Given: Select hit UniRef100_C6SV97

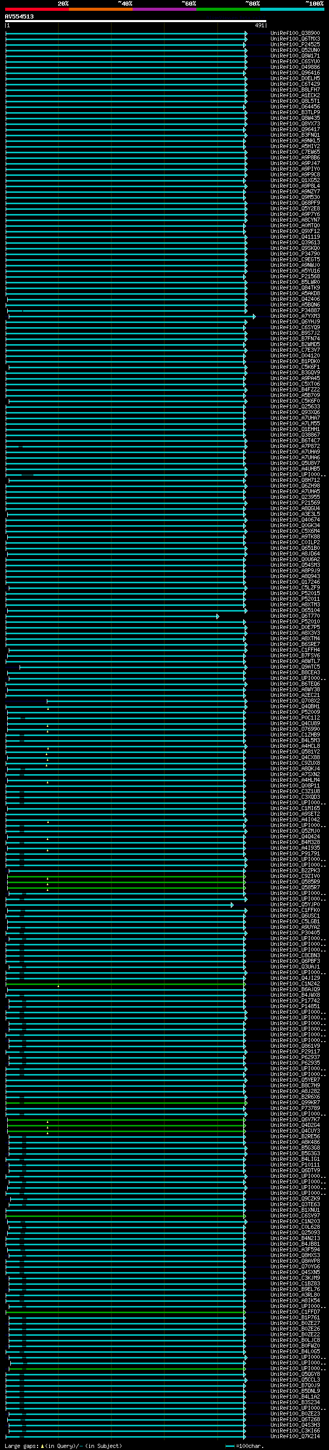Looking at the screenshot, I should (295, 1216).
